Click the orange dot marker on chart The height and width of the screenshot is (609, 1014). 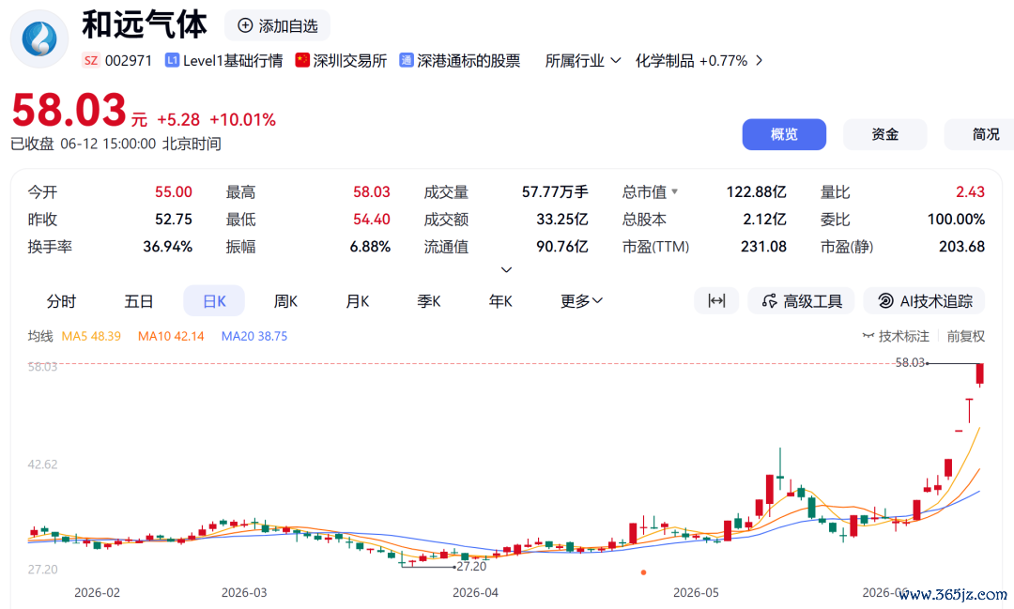[643, 572]
